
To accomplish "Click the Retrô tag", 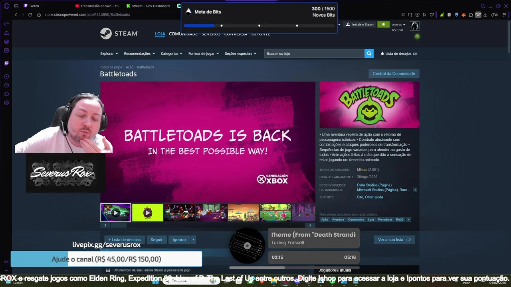I will 399,220.
